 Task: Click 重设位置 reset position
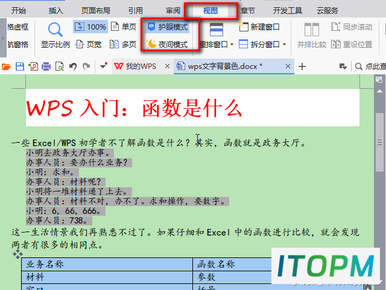click(351, 44)
